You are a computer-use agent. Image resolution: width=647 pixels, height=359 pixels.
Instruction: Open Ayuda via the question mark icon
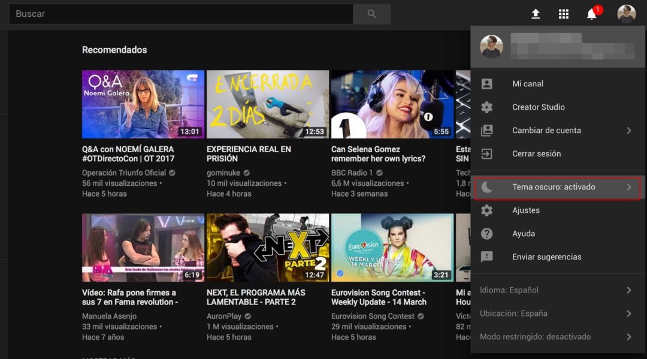(486, 233)
